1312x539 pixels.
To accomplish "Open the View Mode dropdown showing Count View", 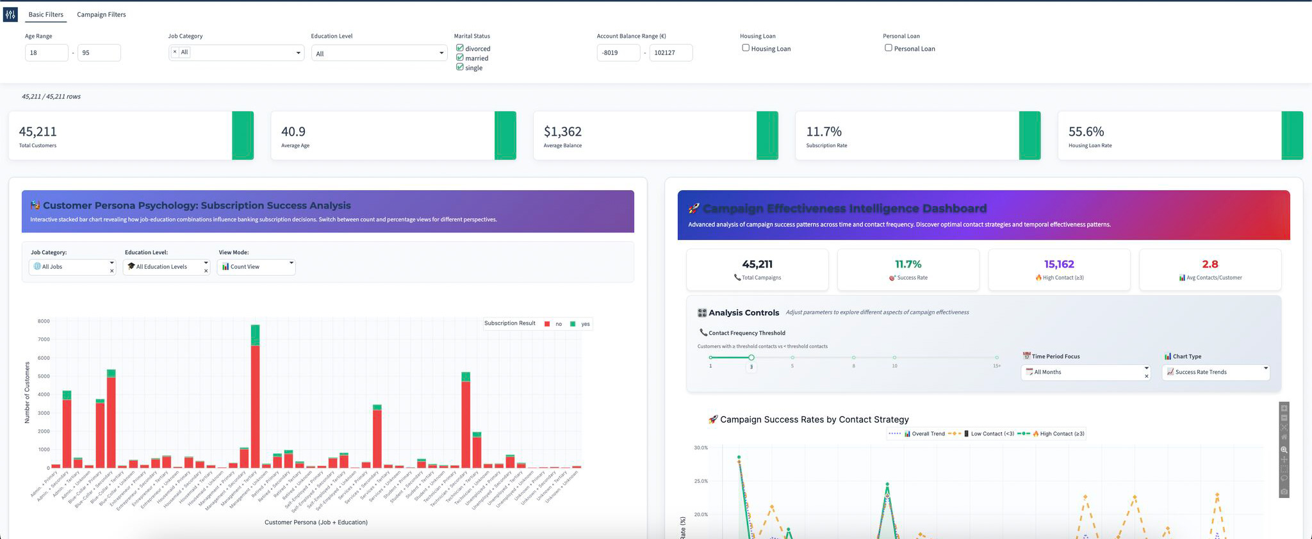I will pos(256,266).
